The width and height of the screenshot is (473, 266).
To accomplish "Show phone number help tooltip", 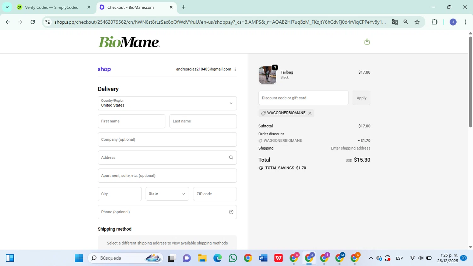I will tap(231, 212).
